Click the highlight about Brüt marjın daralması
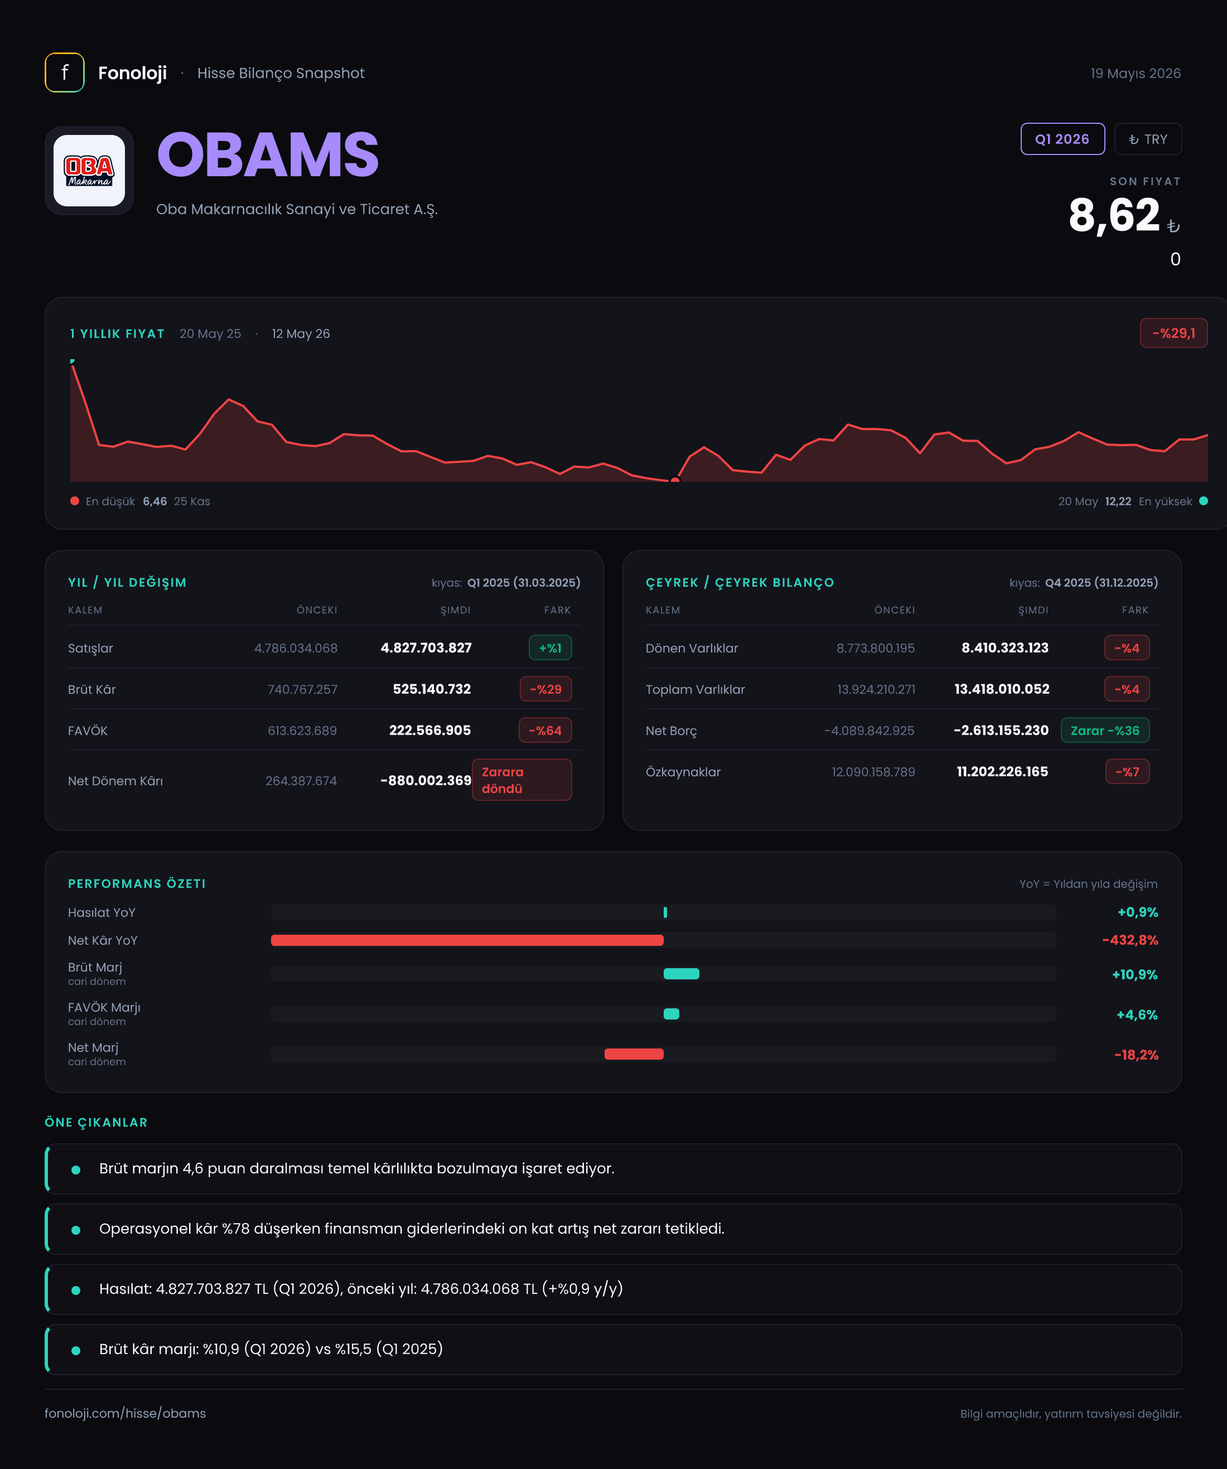Screen dimensions: 1227x1469 pyautogui.click(x=613, y=1169)
